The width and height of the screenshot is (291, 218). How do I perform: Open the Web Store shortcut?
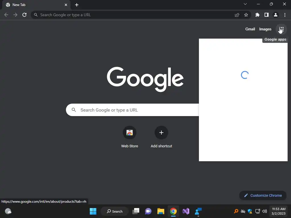point(130,137)
